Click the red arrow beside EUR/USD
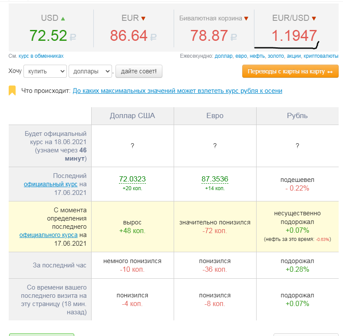Viewport: 343px width, 336px height. coord(314,19)
